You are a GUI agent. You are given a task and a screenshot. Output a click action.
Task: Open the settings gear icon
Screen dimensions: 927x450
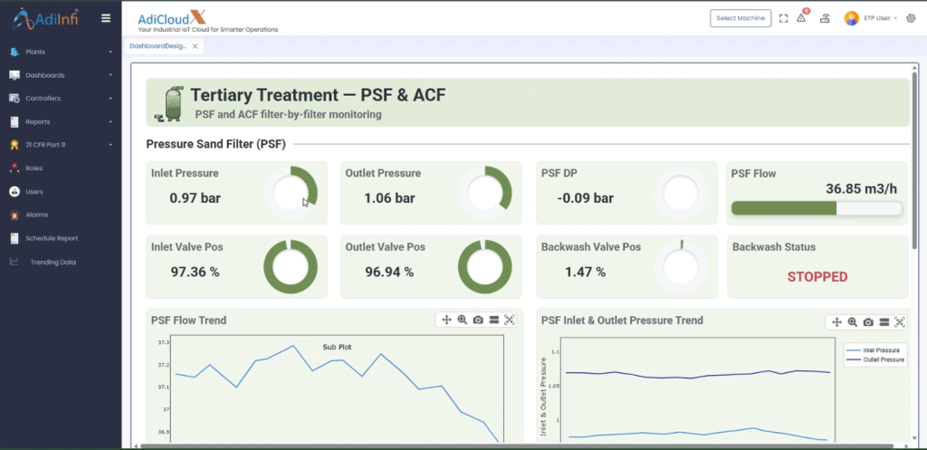click(911, 18)
